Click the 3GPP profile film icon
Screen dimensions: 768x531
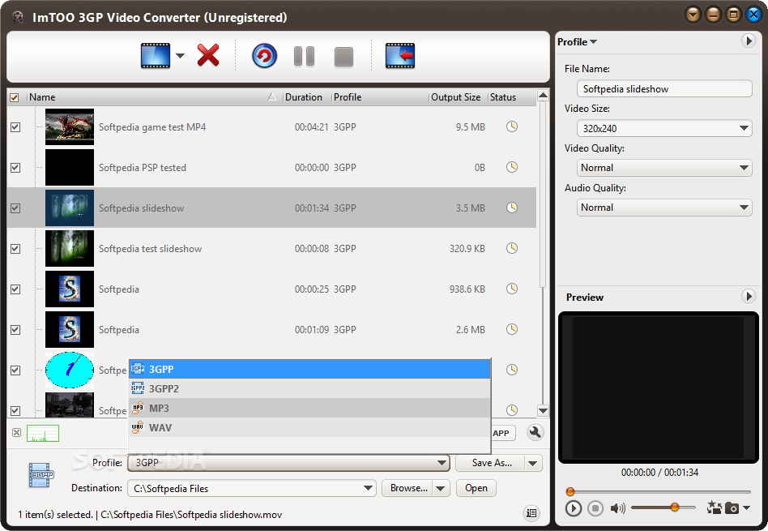pyautogui.click(x=41, y=474)
